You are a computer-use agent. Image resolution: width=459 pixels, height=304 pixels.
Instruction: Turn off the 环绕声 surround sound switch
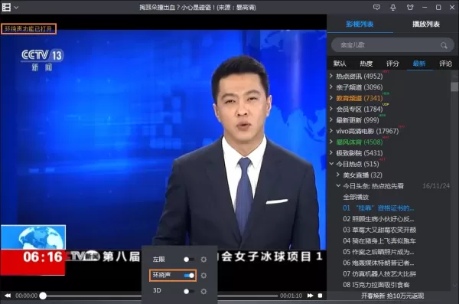pos(189,276)
